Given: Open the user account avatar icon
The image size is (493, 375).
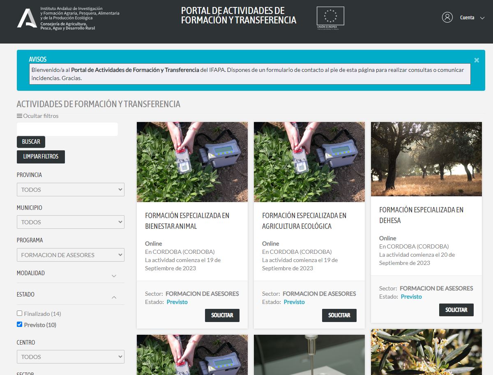Looking at the screenshot, I should (447, 17).
